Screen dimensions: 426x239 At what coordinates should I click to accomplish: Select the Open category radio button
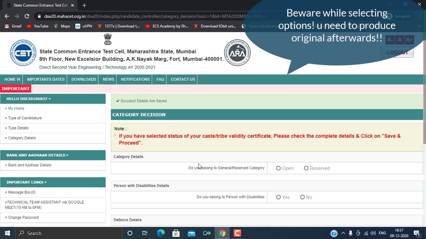[x=278, y=168]
